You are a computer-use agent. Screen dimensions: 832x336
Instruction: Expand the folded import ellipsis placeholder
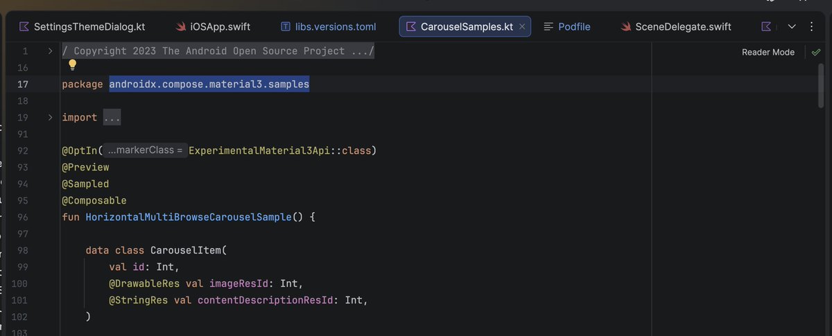pyautogui.click(x=112, y=118)
